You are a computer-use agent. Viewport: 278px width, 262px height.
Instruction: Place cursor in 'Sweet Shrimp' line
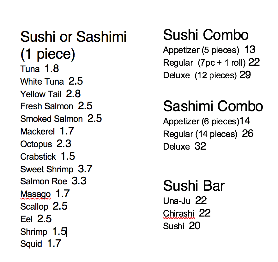(x=47, y=170)
